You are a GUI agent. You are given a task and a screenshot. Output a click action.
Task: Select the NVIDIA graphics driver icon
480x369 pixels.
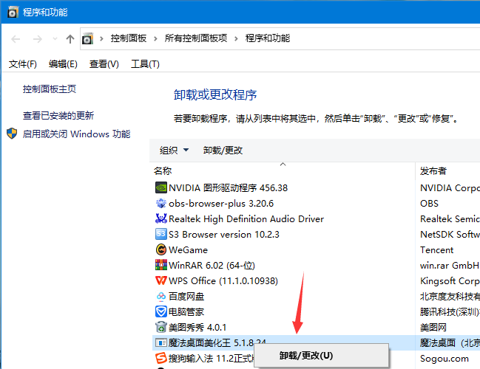click(x=161, y=187)
